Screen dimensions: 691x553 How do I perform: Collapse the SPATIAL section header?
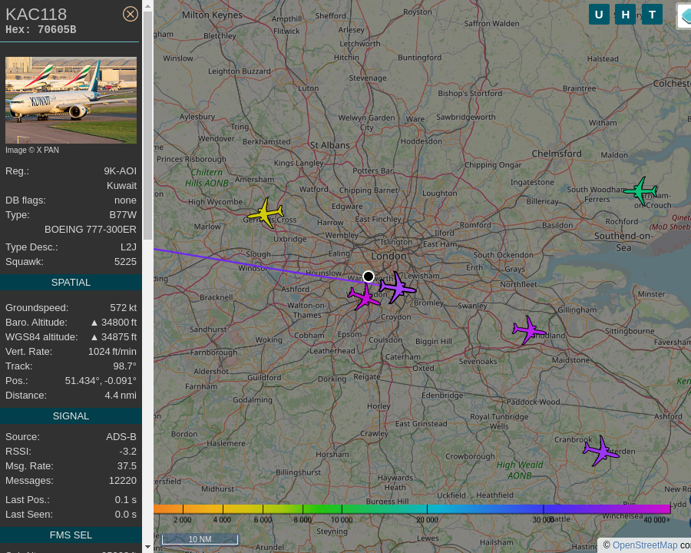(x=71, y=282)
